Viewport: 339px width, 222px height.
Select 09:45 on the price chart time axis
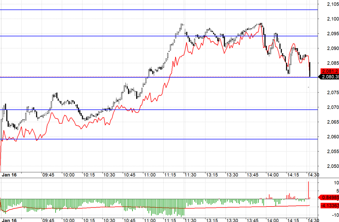pos(48,175)
